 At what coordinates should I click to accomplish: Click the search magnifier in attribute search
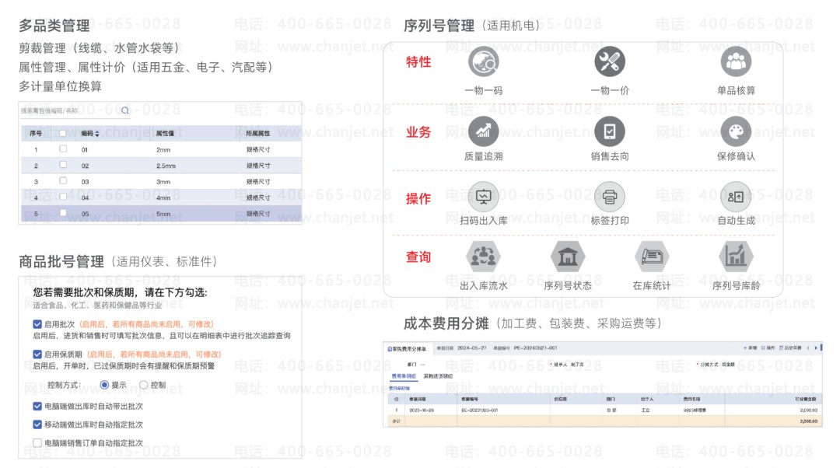(124, 111)
